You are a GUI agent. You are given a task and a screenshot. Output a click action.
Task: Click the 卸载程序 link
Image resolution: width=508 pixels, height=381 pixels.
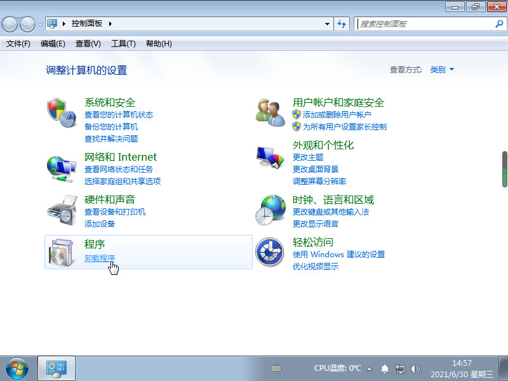[100, 258]
